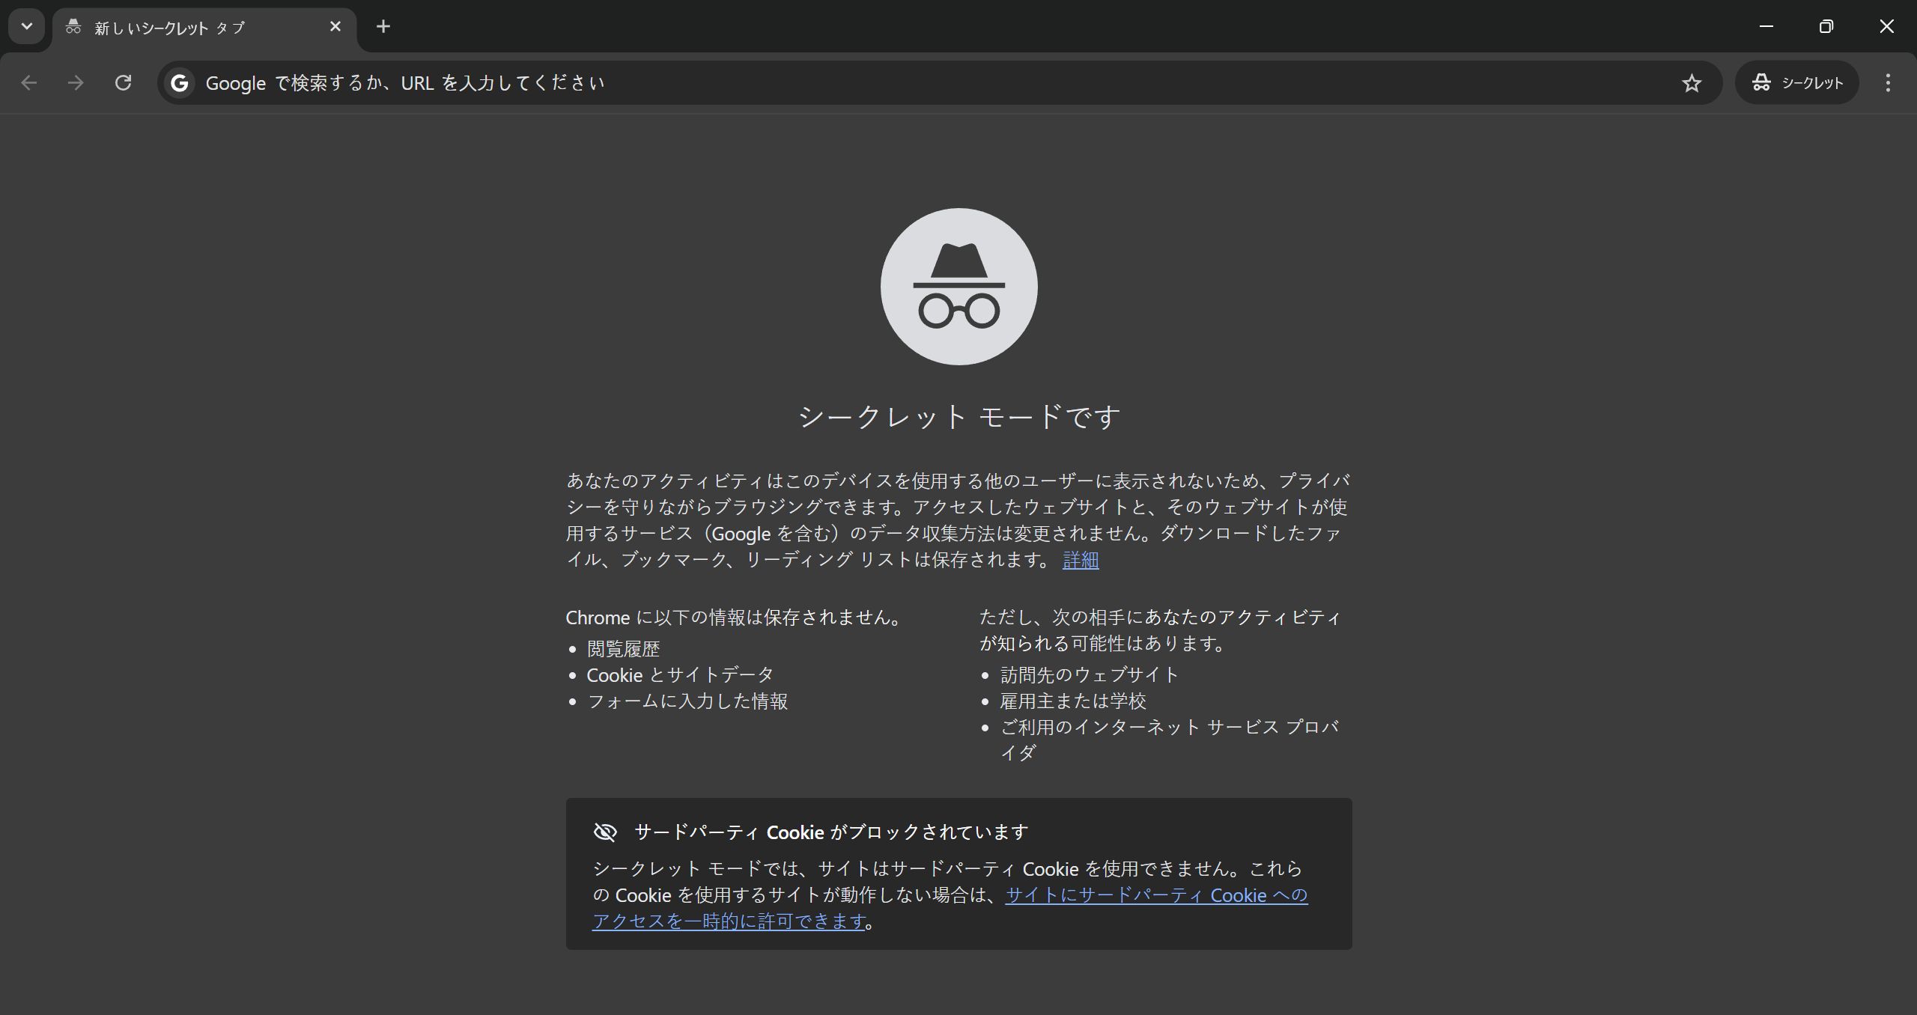Click the link to allow third-party Cookie access

point(1155,895)
